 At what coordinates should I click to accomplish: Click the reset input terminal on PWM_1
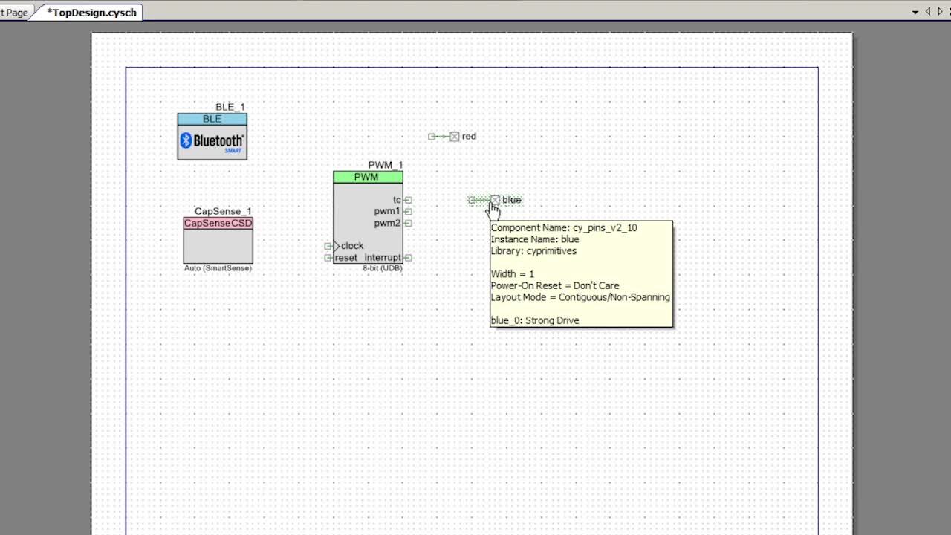(328, 258)
